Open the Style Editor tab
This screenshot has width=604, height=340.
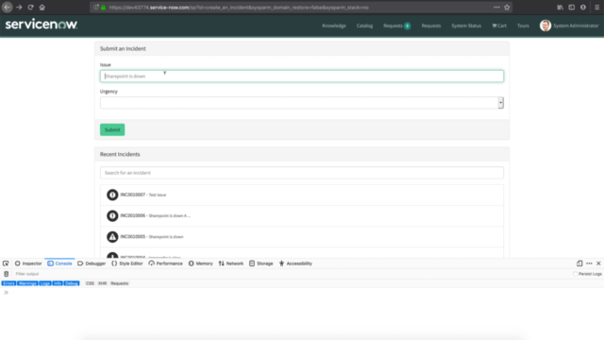[127, 263]
